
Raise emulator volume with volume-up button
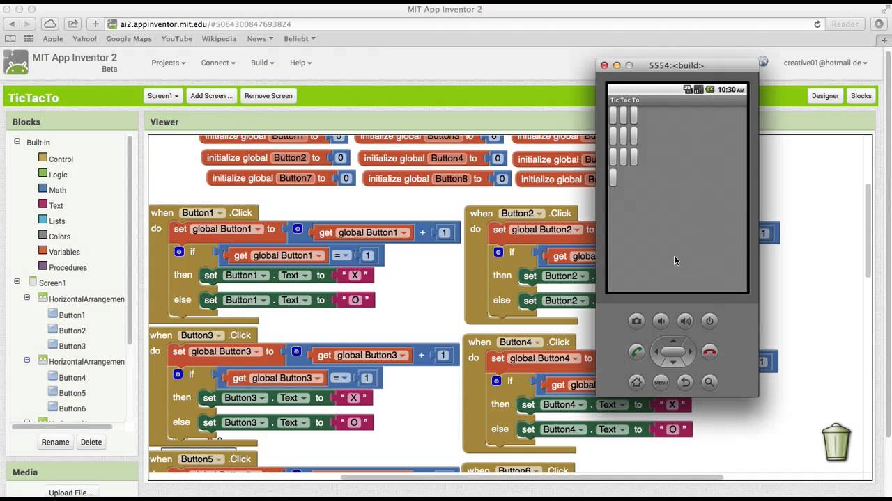[x=685, y=321]
